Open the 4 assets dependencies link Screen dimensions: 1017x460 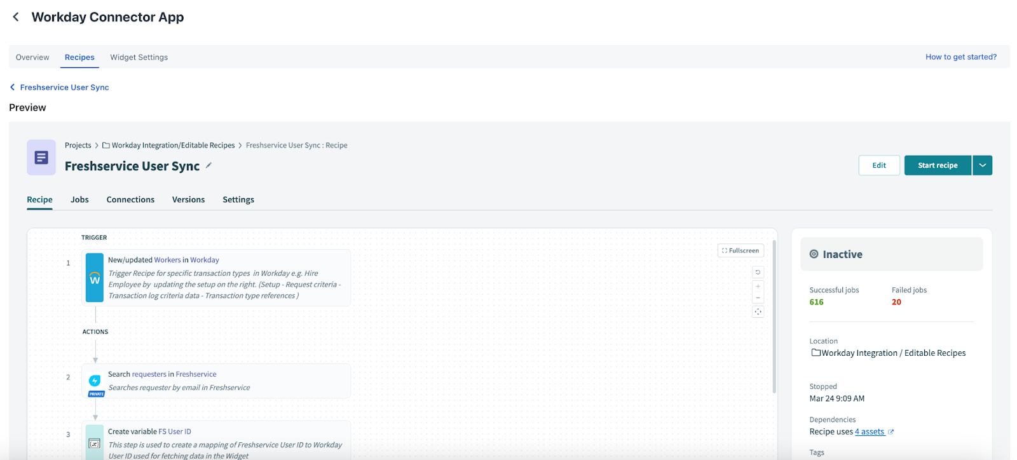click(870, 432)
